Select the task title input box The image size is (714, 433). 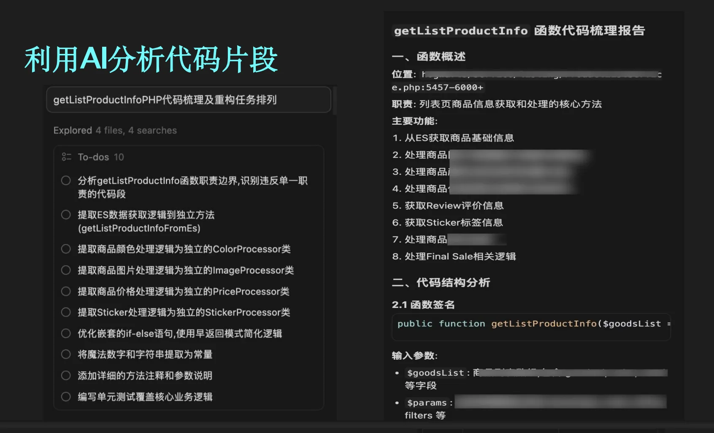point(189,100)
